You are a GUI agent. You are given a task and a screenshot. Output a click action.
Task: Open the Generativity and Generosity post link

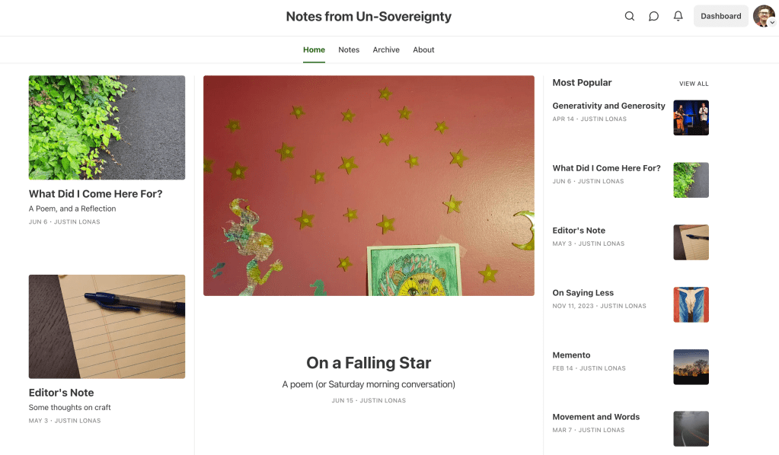coord(608,106)
